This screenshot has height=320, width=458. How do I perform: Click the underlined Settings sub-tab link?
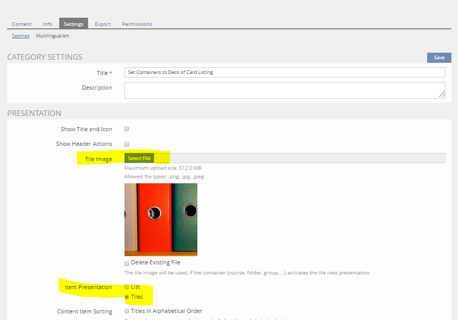point(21,36)
